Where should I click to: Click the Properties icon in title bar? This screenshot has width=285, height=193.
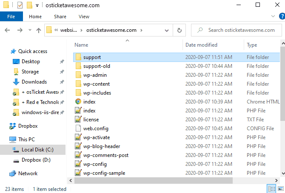(20, 5)
